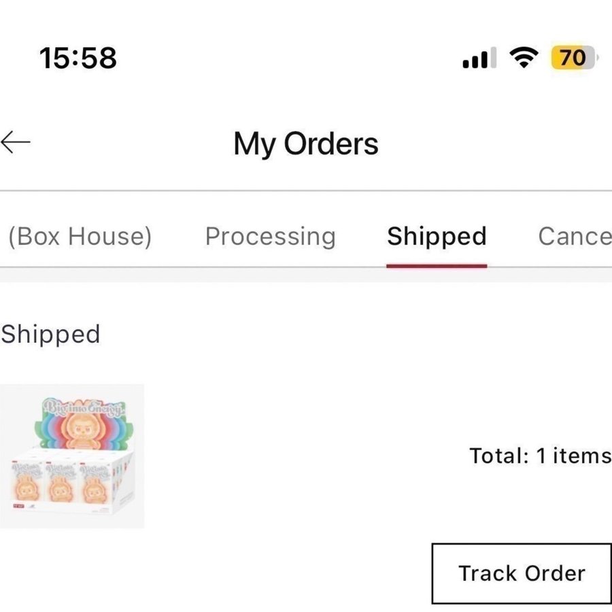Screen dimensions: 612x612
Task: Tap the Total: 1 items text
Action: click(540, 455)
